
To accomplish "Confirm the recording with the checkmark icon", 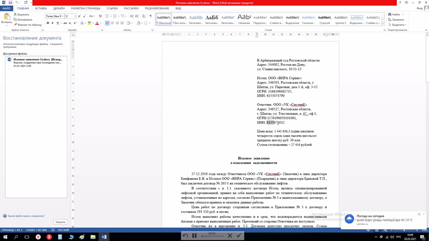I will (x=239, y=236).
